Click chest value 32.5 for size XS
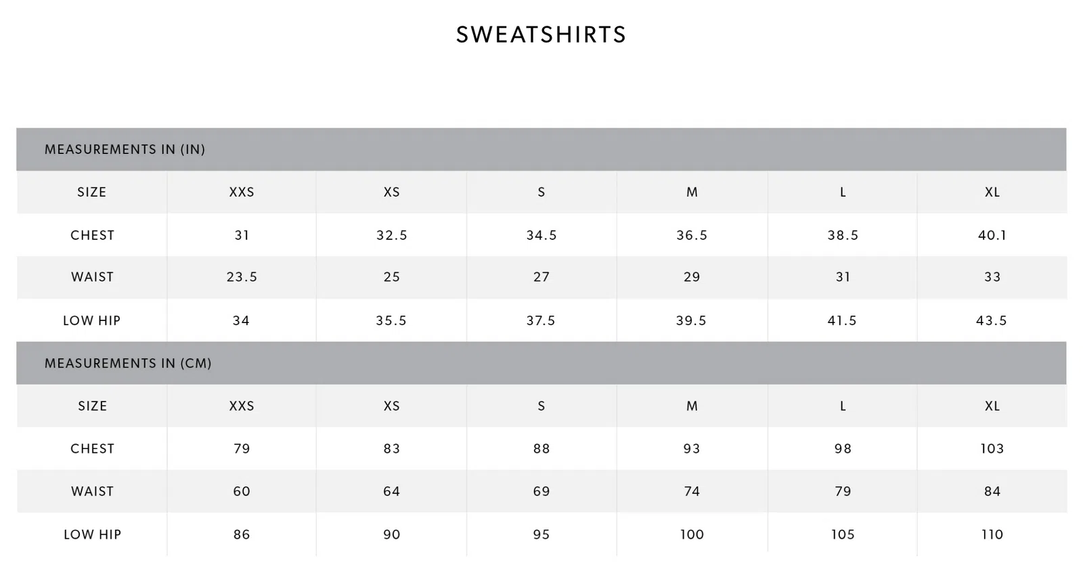Image resolution: width=1083 pixels, height=565 pixels. (x=392, y=235)
